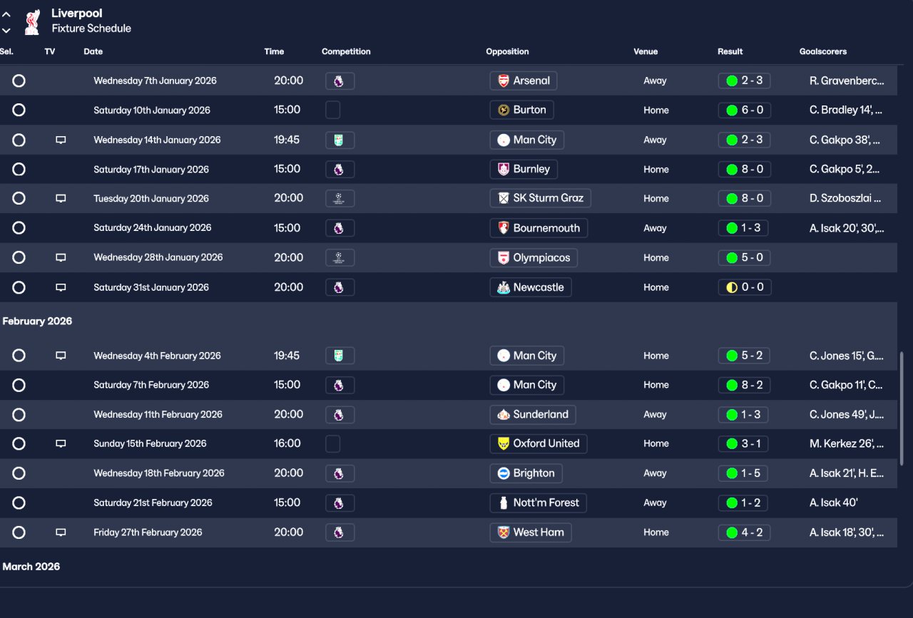Image resolution: width=913 pixels, height=618 pixels.
Task: Select the Arsenal fixture radio button
Action: 19,81
